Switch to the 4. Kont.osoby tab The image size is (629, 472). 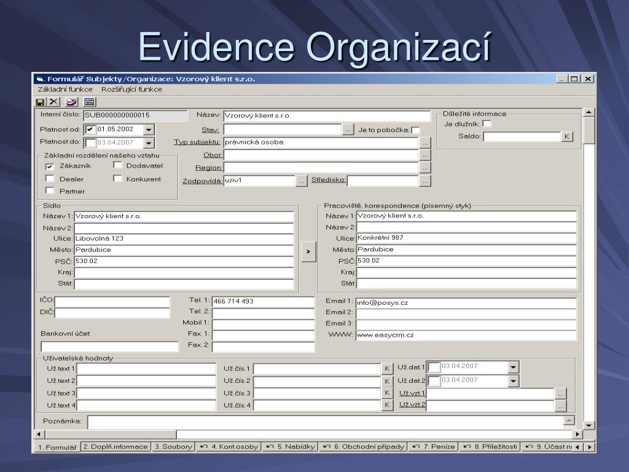[x=229, y=446]
